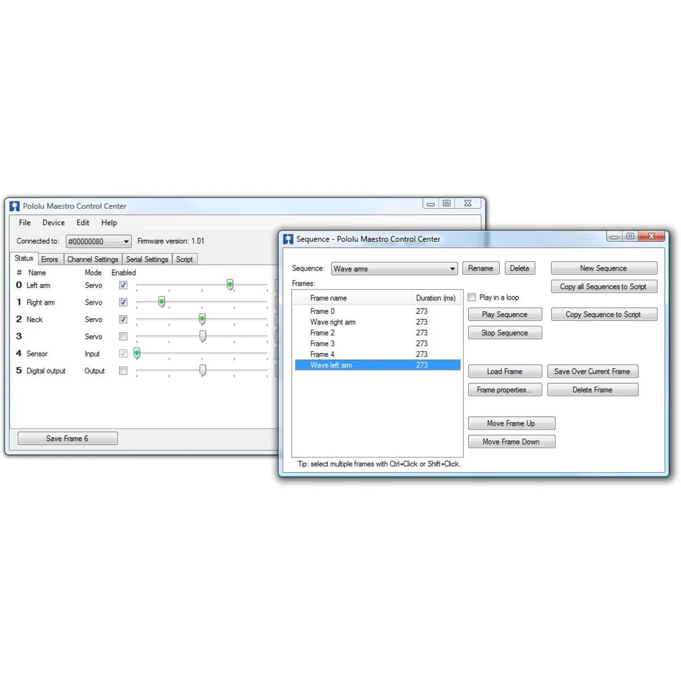
Task: Uncheck Enabled box for Left arm servo
Action: (x=123, y=285)
